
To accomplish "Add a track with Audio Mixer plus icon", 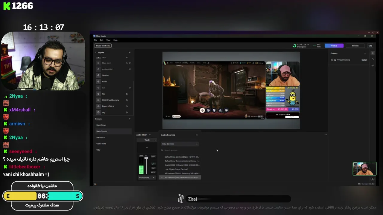I will (x=150, y=135).
